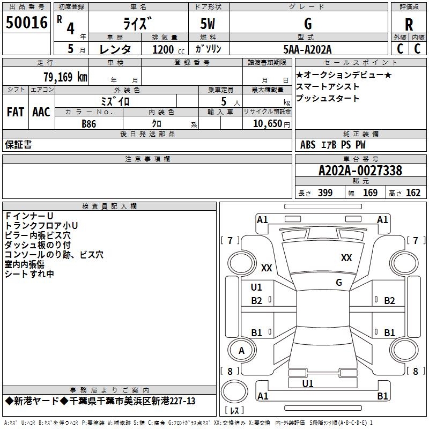Select the shift type FAT
This screenshot has height=429, width=429.
pyautogui.click(x=16, y=112)
